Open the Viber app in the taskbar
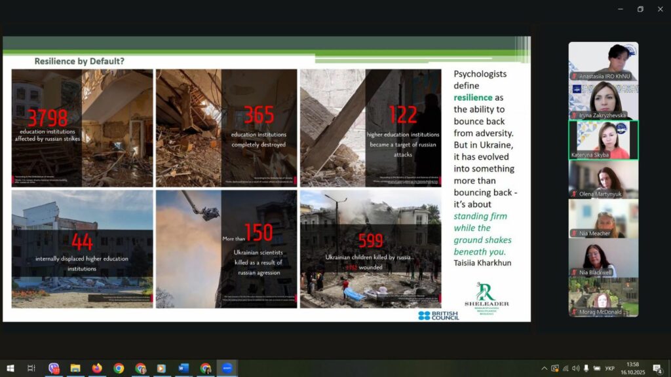The height and width of the screenshot is (377, 671). (x=54, y=368)
